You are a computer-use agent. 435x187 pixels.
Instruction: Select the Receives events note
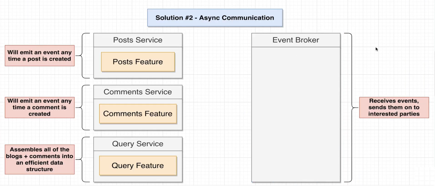394,107
